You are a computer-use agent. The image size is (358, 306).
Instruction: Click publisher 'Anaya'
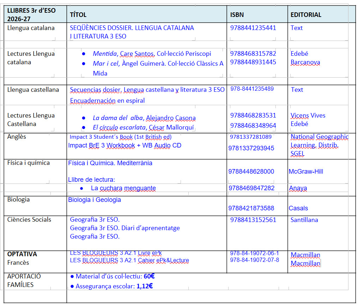pos(298,188)
